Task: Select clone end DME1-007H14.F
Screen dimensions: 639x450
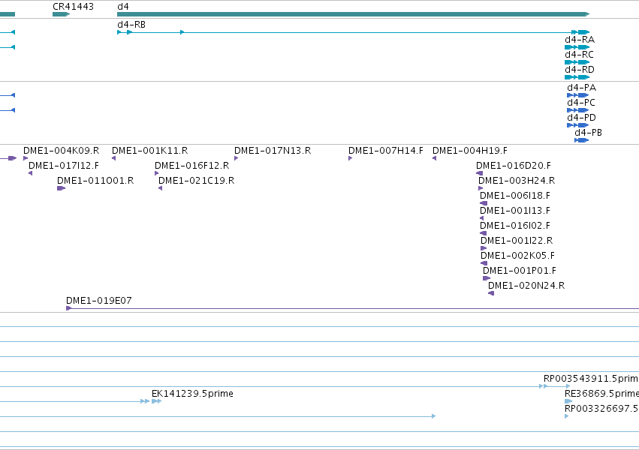Action: pyautogui.click(x=351, y=158)
